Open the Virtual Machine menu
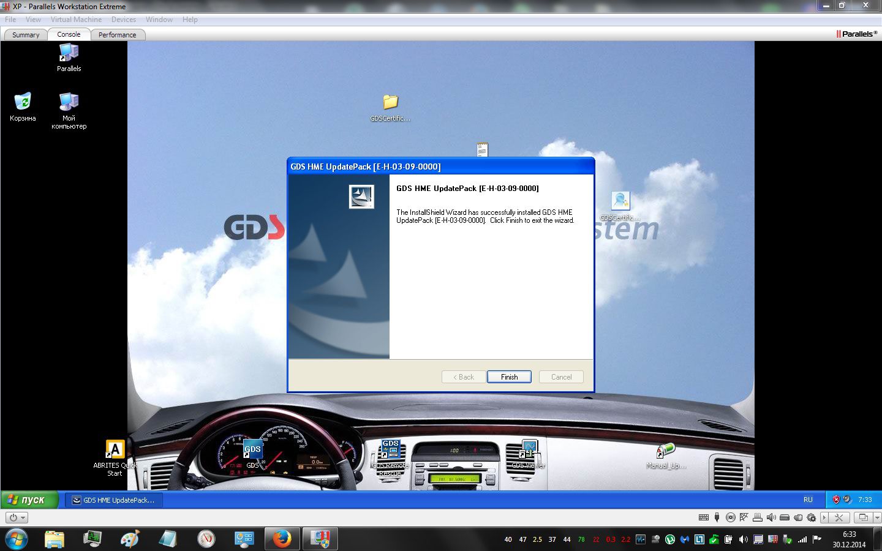This screenshot has height=551, width=882. pyautogui.click(x=76, y=20)
